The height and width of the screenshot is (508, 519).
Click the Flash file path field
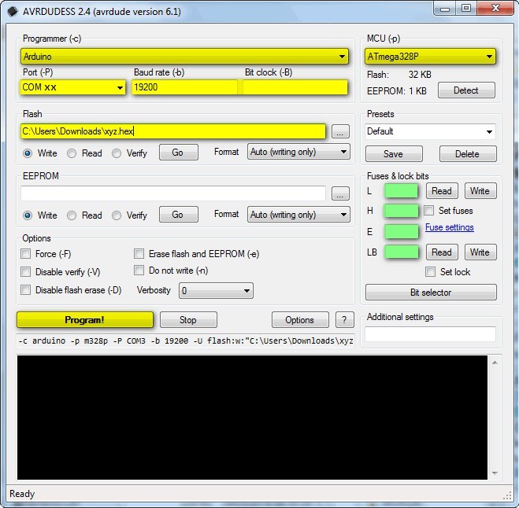pyautogui.click(x=172, y=131)
